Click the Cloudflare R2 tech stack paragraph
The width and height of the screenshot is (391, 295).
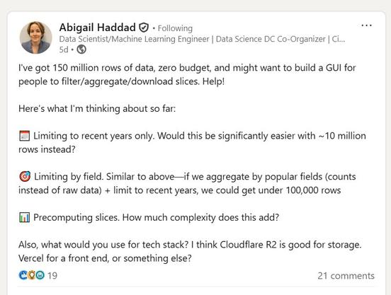click(190, 251)
